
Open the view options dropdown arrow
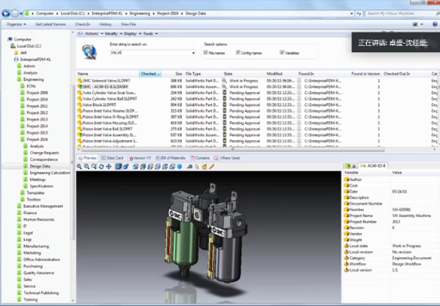(422, 24)
